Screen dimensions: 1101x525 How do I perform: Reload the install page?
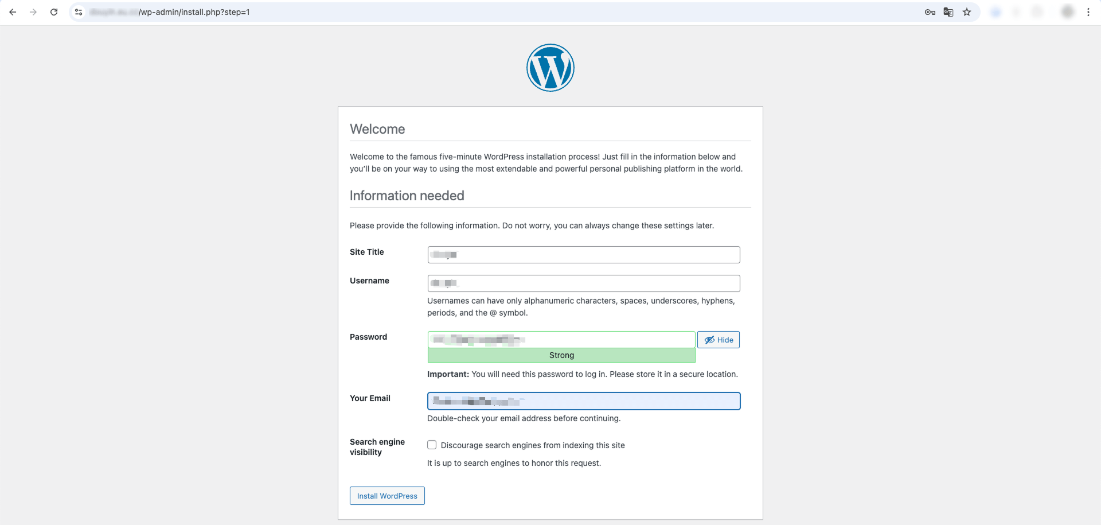pyautogui.click(x=54, y=12)
